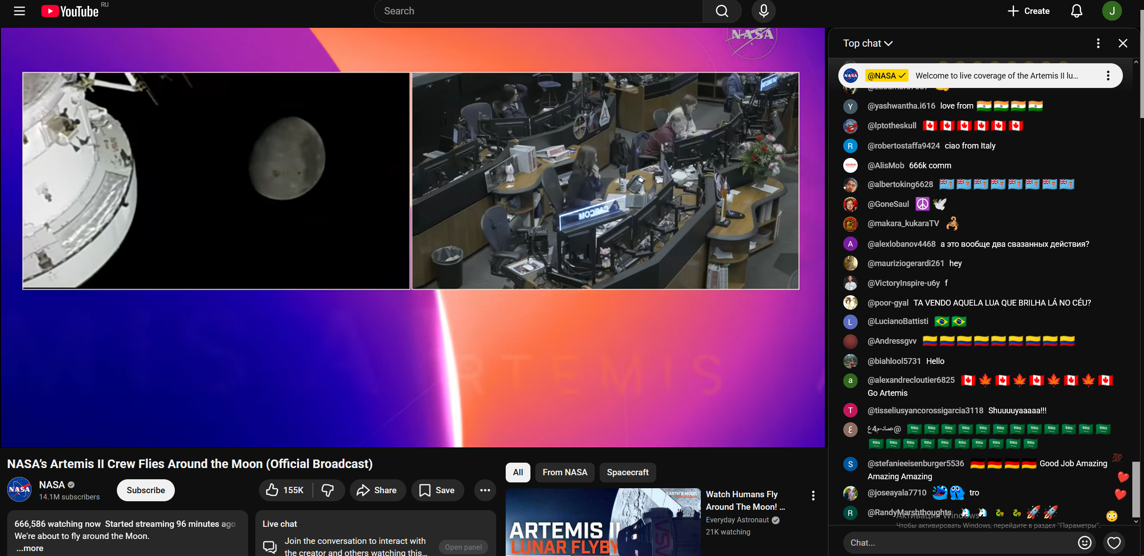The width and height of the screenshot is (1144, 556).
Task: Click username @makara_kukaraTV in chat
Action: (x=903, y=223)
